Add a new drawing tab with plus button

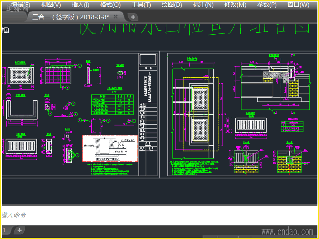point(133,17)
